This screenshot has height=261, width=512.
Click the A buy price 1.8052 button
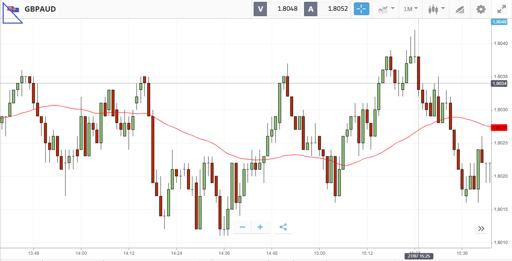tap(327, 9)
